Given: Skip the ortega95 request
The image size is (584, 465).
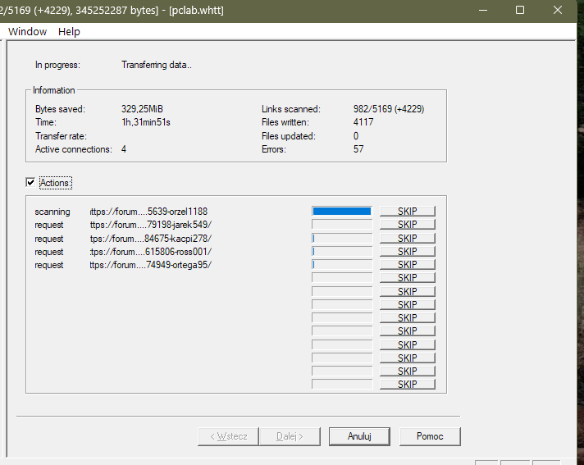Looking at the screenshot, I should pyautogui.click(x=408, y=264).
